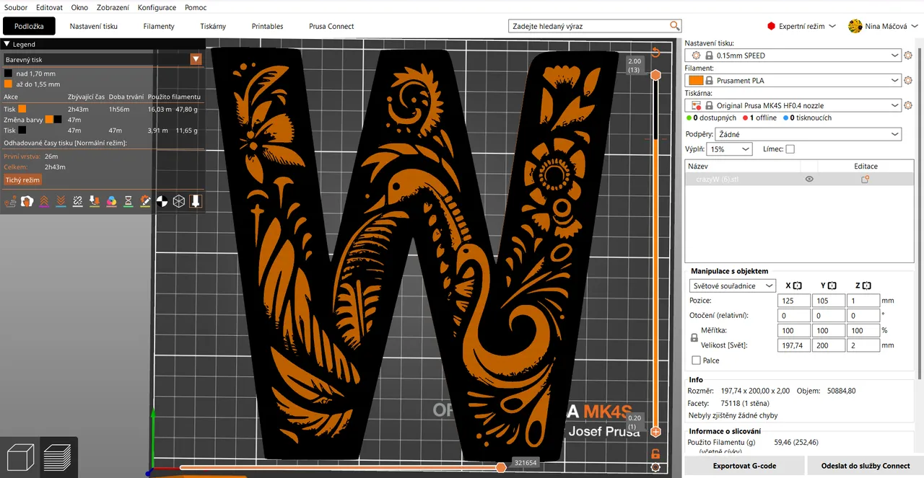924x478 pixels.
Task: Switch to sliced layers preview view
Action: coord(58,457)
